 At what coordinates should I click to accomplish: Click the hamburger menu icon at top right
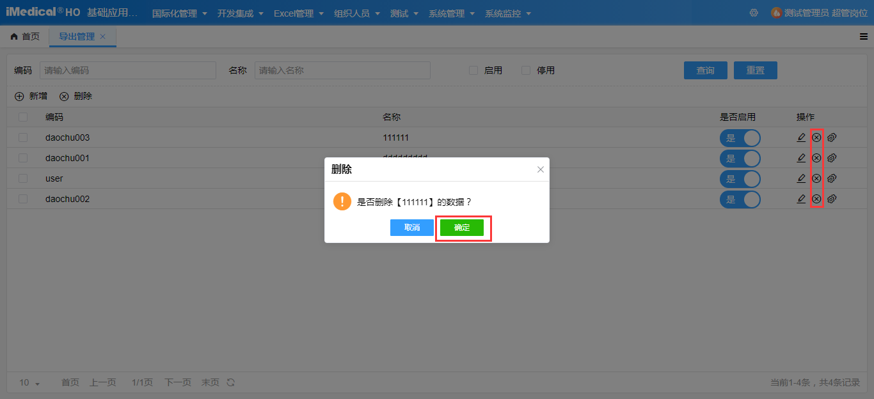862,36
